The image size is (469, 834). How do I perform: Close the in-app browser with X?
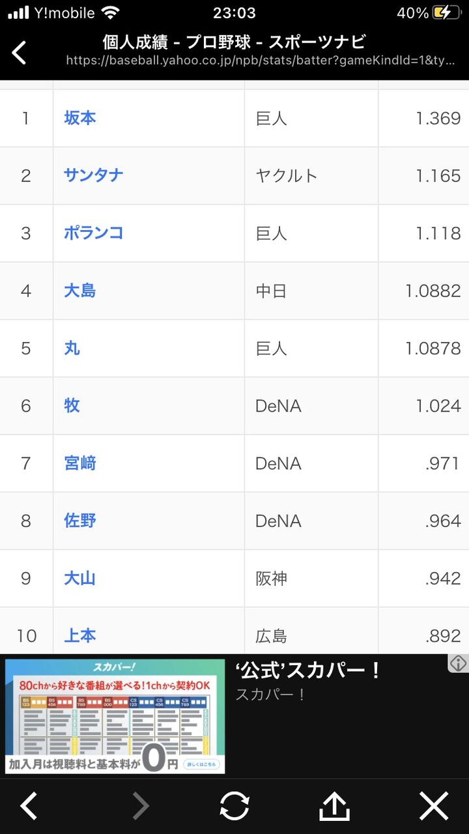tap(434, 807)
